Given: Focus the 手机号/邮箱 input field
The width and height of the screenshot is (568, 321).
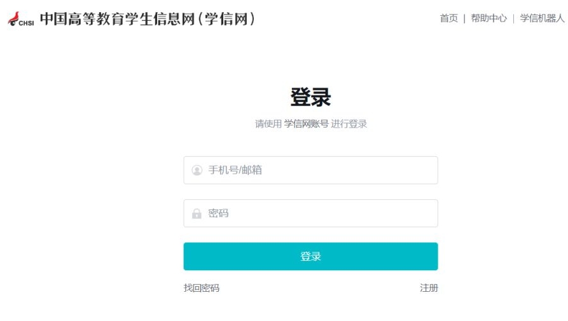Looking at the screenshot, I should pos(318,170).
